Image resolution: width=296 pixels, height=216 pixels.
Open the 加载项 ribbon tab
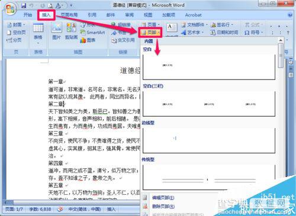click(x=169, y=15)
